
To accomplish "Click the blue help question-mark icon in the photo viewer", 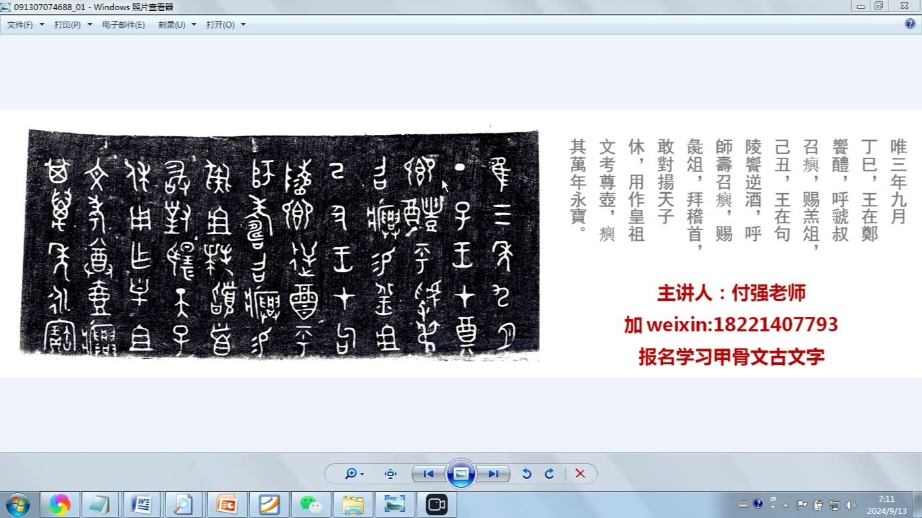I will click(910, 24).
